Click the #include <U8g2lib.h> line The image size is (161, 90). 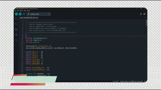click(34, 40)
